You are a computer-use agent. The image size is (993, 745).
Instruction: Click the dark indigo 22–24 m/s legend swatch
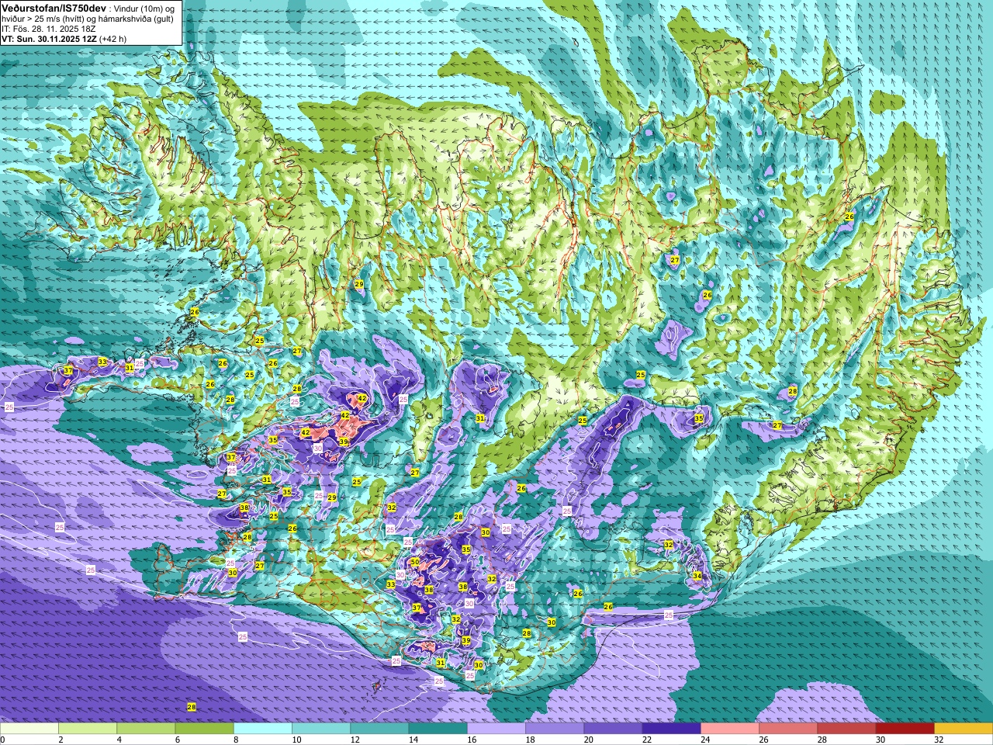point(671,729)
